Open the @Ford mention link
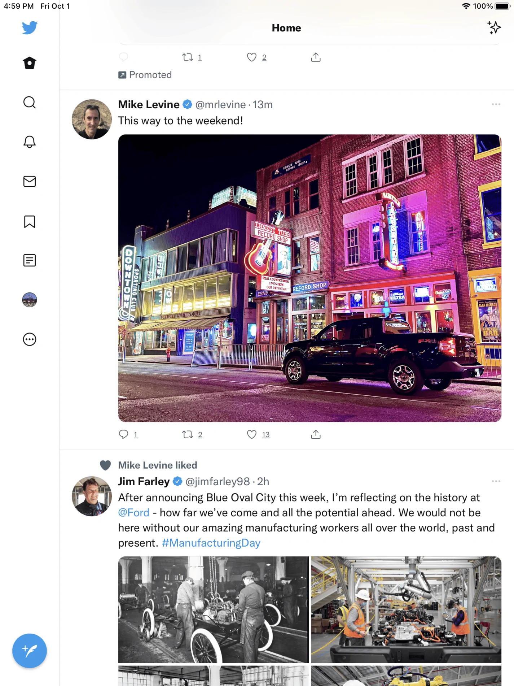The width and height of the screenshot is (514, 686). pyautogui.click(x=134, y=513)
